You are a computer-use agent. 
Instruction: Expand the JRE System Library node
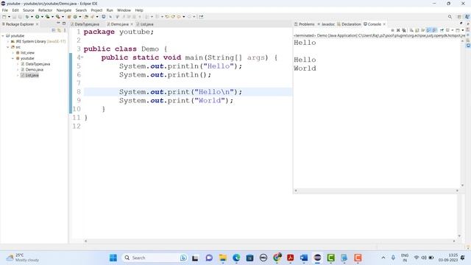click(x=8, y=41)
